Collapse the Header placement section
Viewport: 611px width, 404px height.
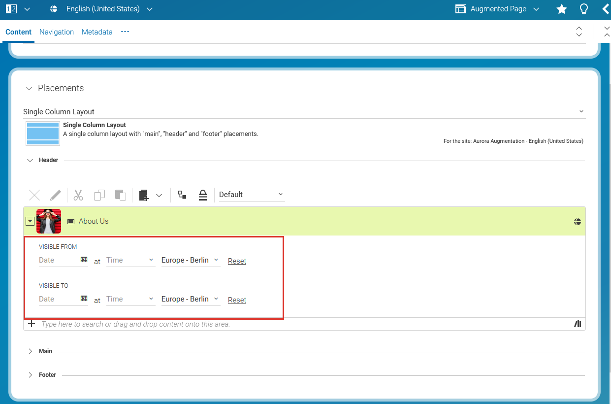[29, 160]
